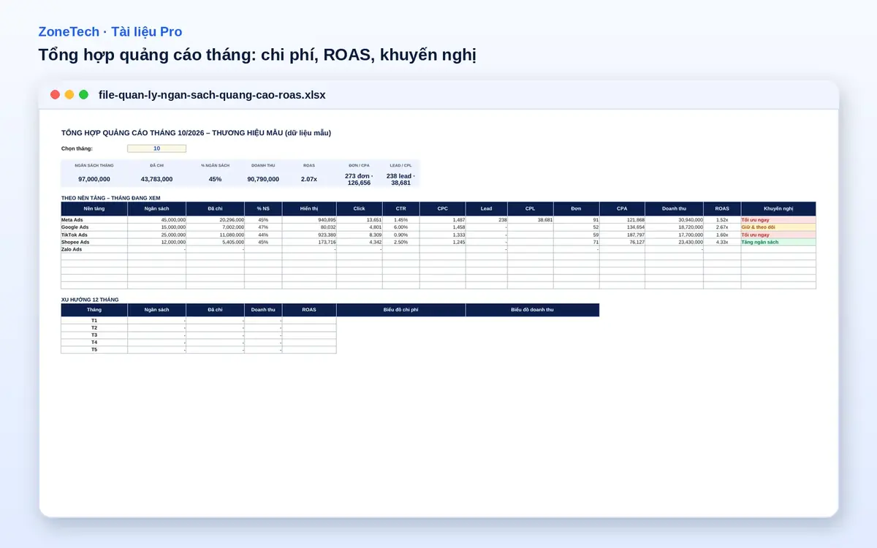Click 'Tối ưu ngay' recommendation for Meta Ads

tap(778, 220)
